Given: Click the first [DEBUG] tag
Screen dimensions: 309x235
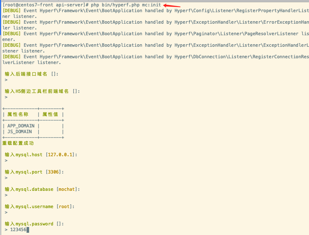Looking at the screenshot, I should [12, 11].
